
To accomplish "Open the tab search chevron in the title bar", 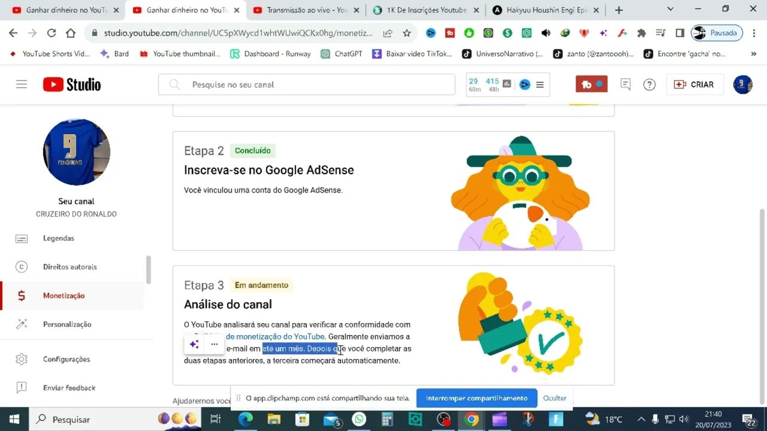I will click(670, 9).
